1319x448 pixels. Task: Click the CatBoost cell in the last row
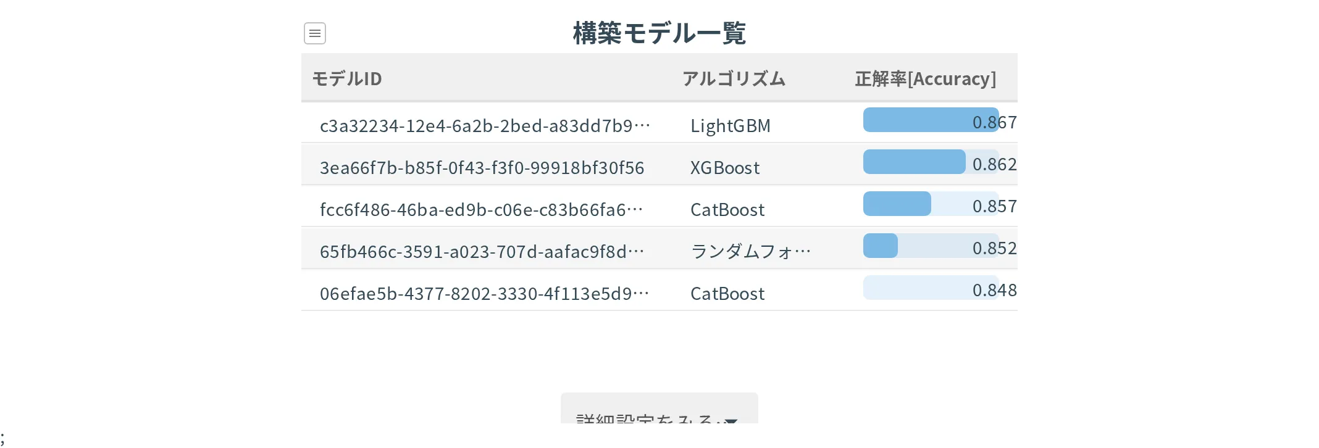(727, 294)
